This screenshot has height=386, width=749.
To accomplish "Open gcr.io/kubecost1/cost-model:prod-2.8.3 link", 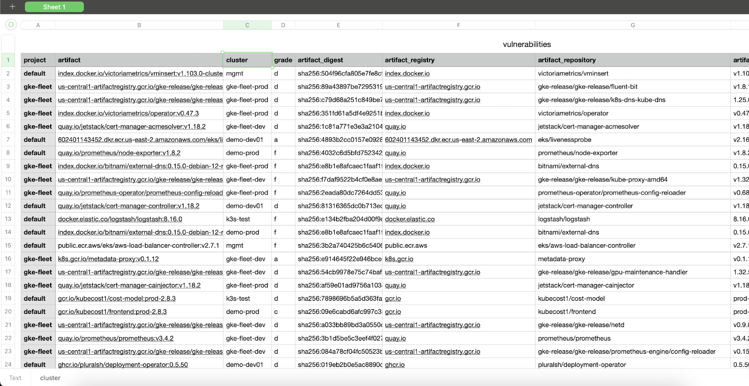I will point(117,299).
